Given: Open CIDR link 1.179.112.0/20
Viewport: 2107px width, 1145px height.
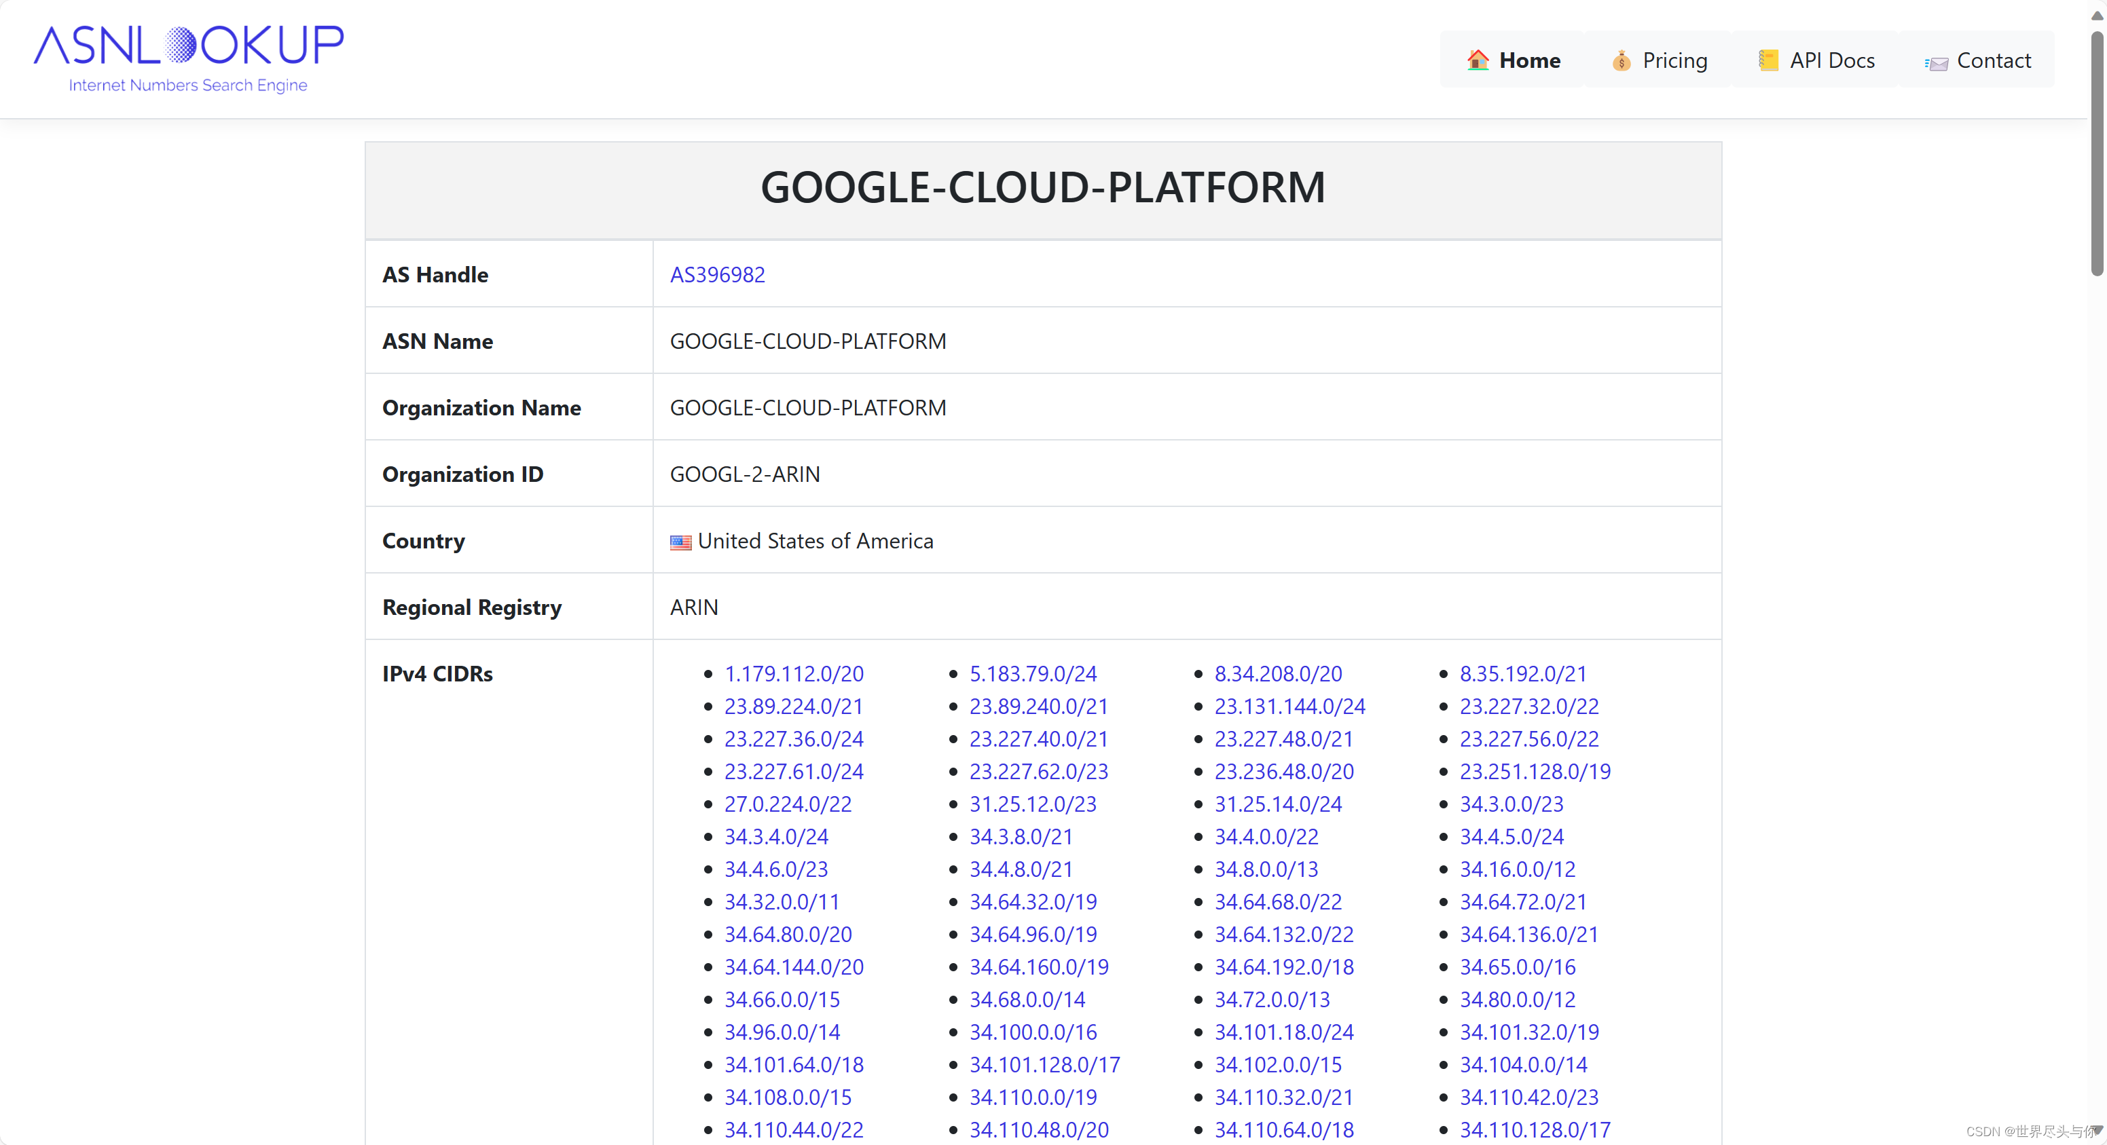Looking at the screenshot, I should pyautogui.click(x=793, y=674).
